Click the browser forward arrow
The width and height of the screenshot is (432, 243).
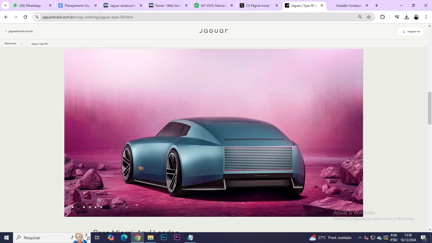16,17
